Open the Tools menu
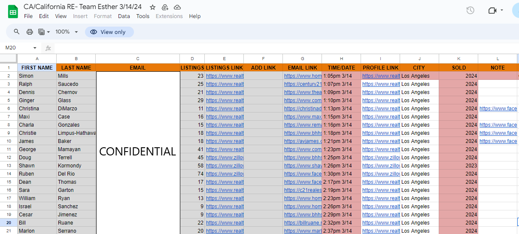The width and height of the screenshot is (519, 234). (143, 16)
